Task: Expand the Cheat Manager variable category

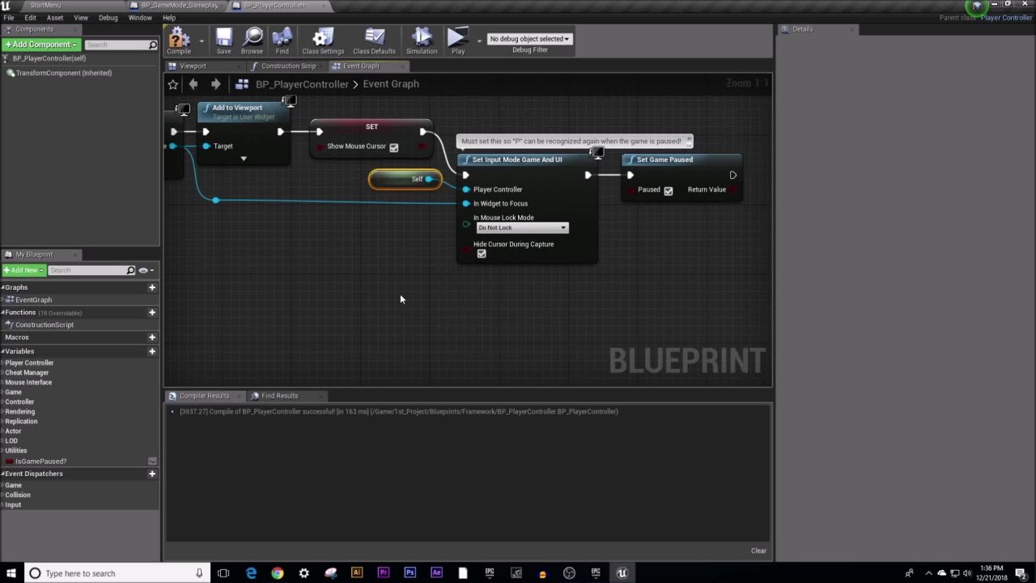Action: click(x=2, y=372)
